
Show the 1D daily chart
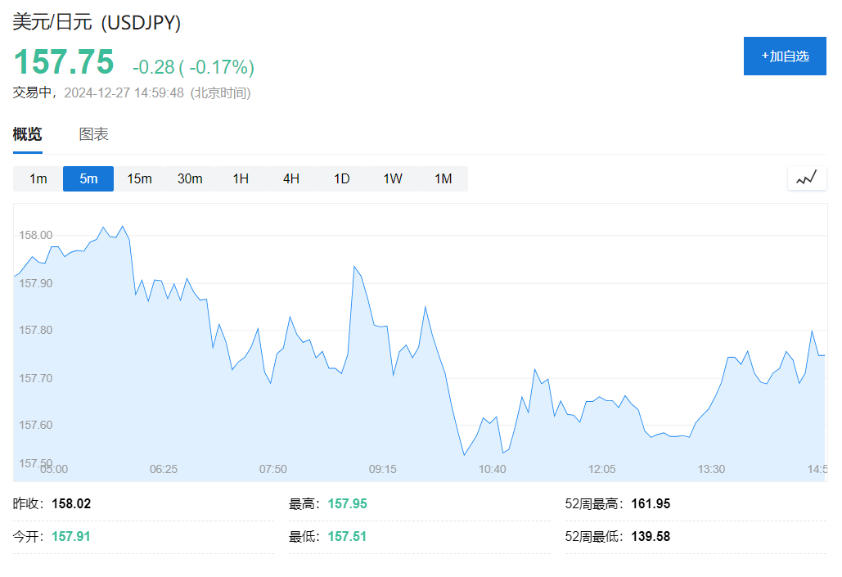[x=342, y=178]
